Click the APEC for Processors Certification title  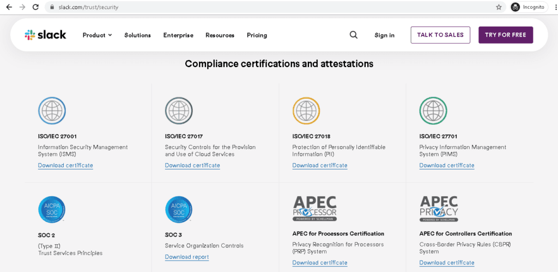click(x=338, y=234)
